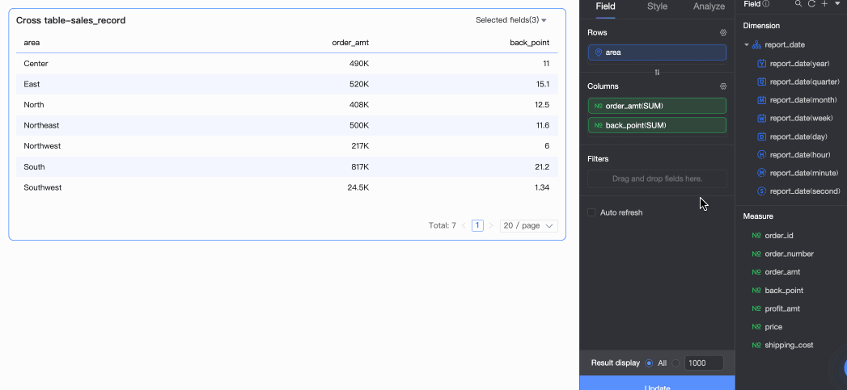Switch to the Style tab

tap(658, 6)
